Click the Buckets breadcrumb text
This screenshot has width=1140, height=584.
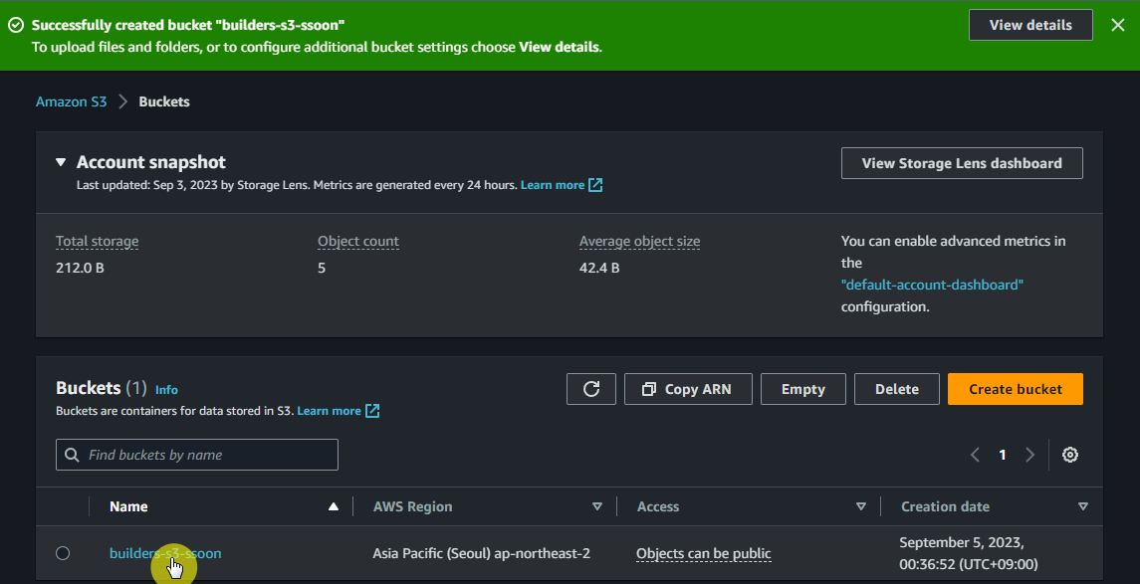pos(164,101)
